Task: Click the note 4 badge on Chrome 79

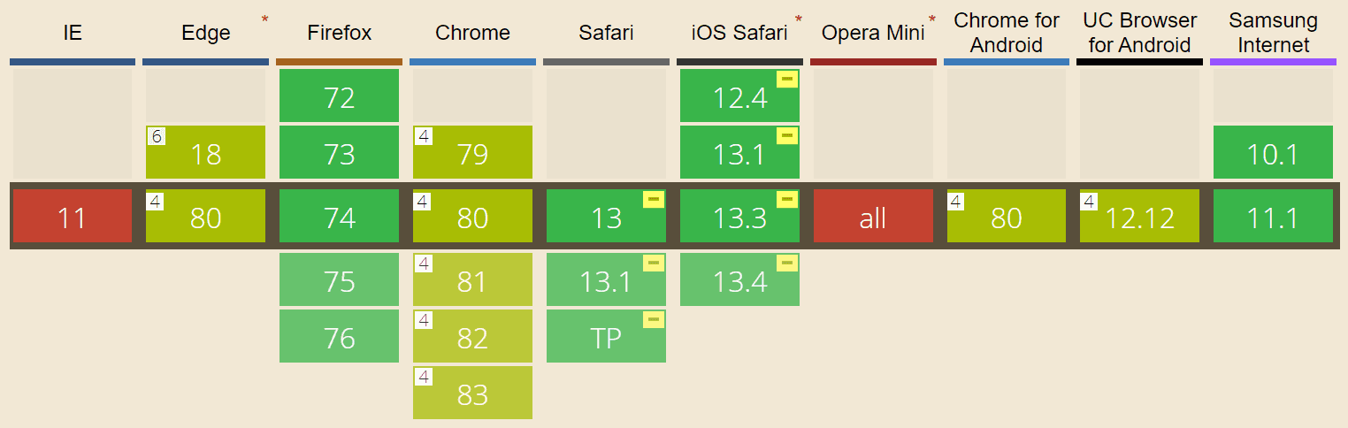Action: tap(424, 136)
